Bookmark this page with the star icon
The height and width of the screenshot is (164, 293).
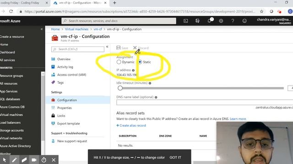pyautogui.click(x=261, y=11)
